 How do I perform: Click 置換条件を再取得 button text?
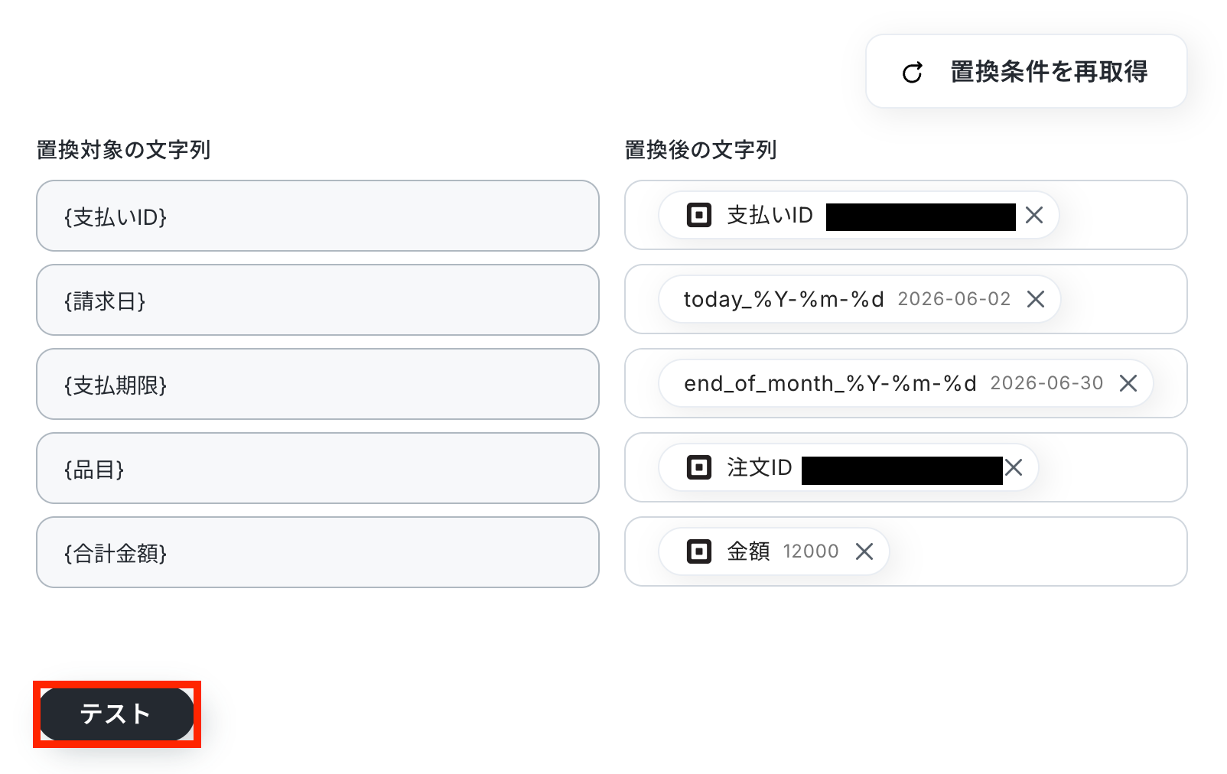[1049, 72]
